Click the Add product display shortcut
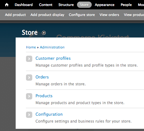Image resolution: width=144 pixels, height=131 pixels. [x=47, y=15]
